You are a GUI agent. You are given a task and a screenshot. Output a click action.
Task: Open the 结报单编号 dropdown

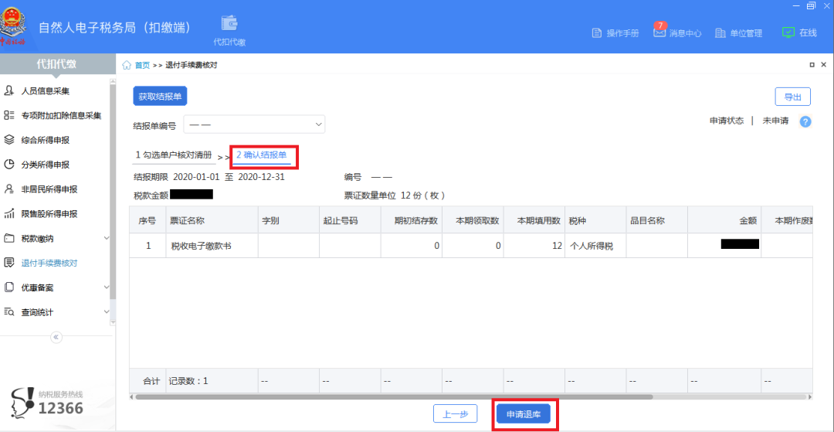point(254,124)
